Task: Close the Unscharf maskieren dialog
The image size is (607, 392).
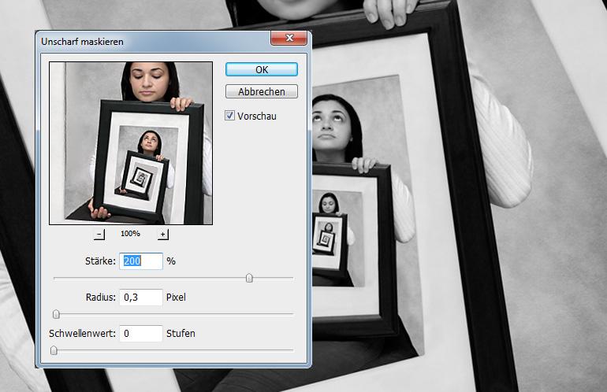Action: (288, 39)
